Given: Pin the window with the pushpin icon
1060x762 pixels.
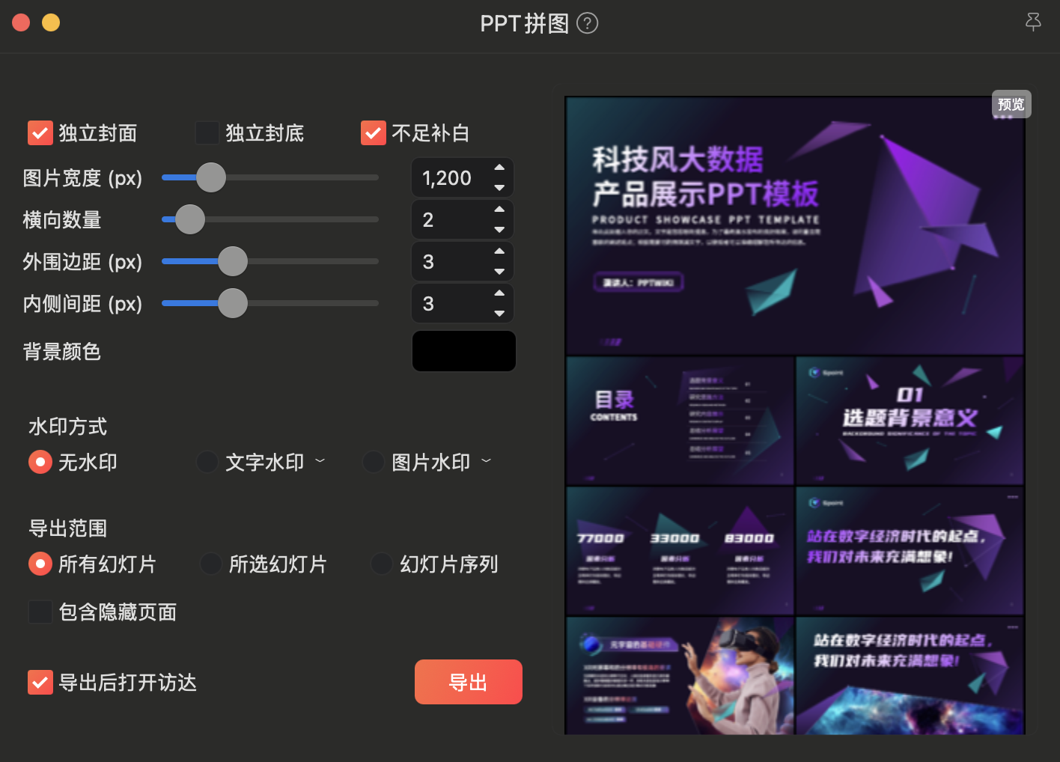Looking at the screenshot, I should pos(1033,22).
